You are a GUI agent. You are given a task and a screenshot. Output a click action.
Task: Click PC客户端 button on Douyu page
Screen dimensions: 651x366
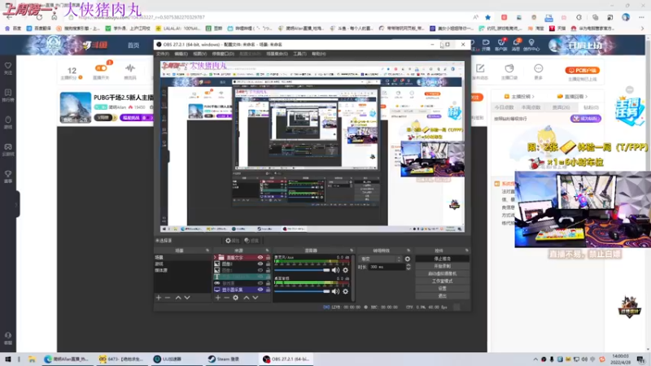(583, 71)
